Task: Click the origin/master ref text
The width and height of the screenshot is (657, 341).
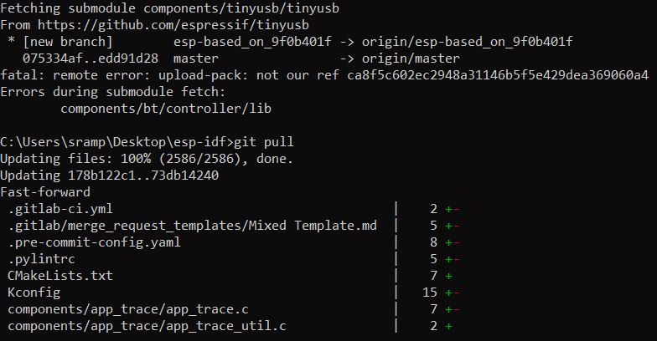Action: (411, 59)
